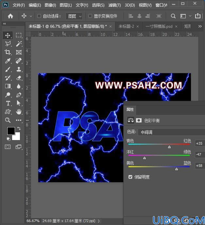Close the 未标题-2 document tab
The height and width of the screenshot is (225, 205).
pos(138,26)
